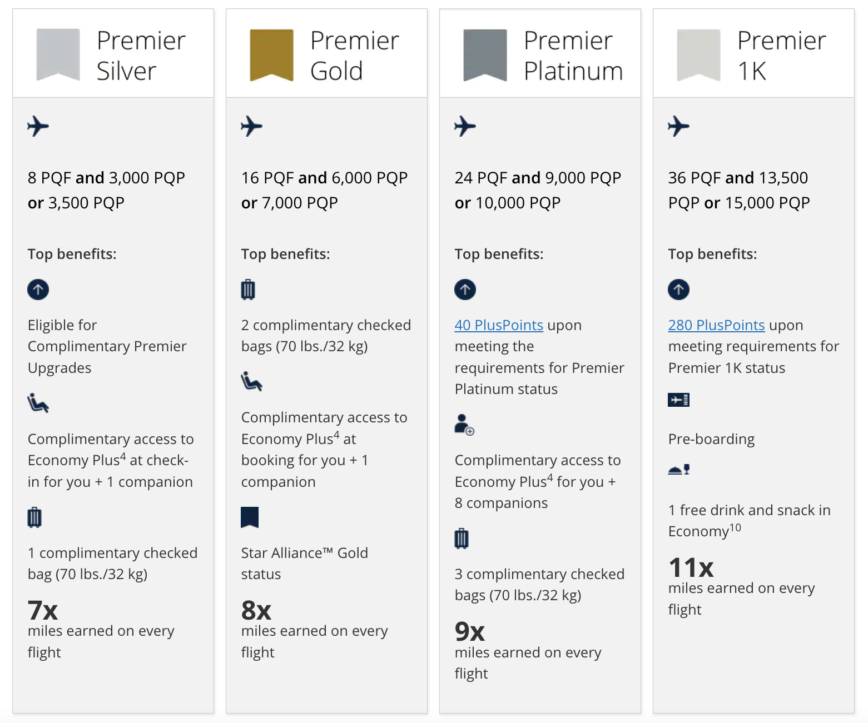Click the 11x miles earned text
The width and height of the screenshot is (868, 723).
[x=691, y=568]
